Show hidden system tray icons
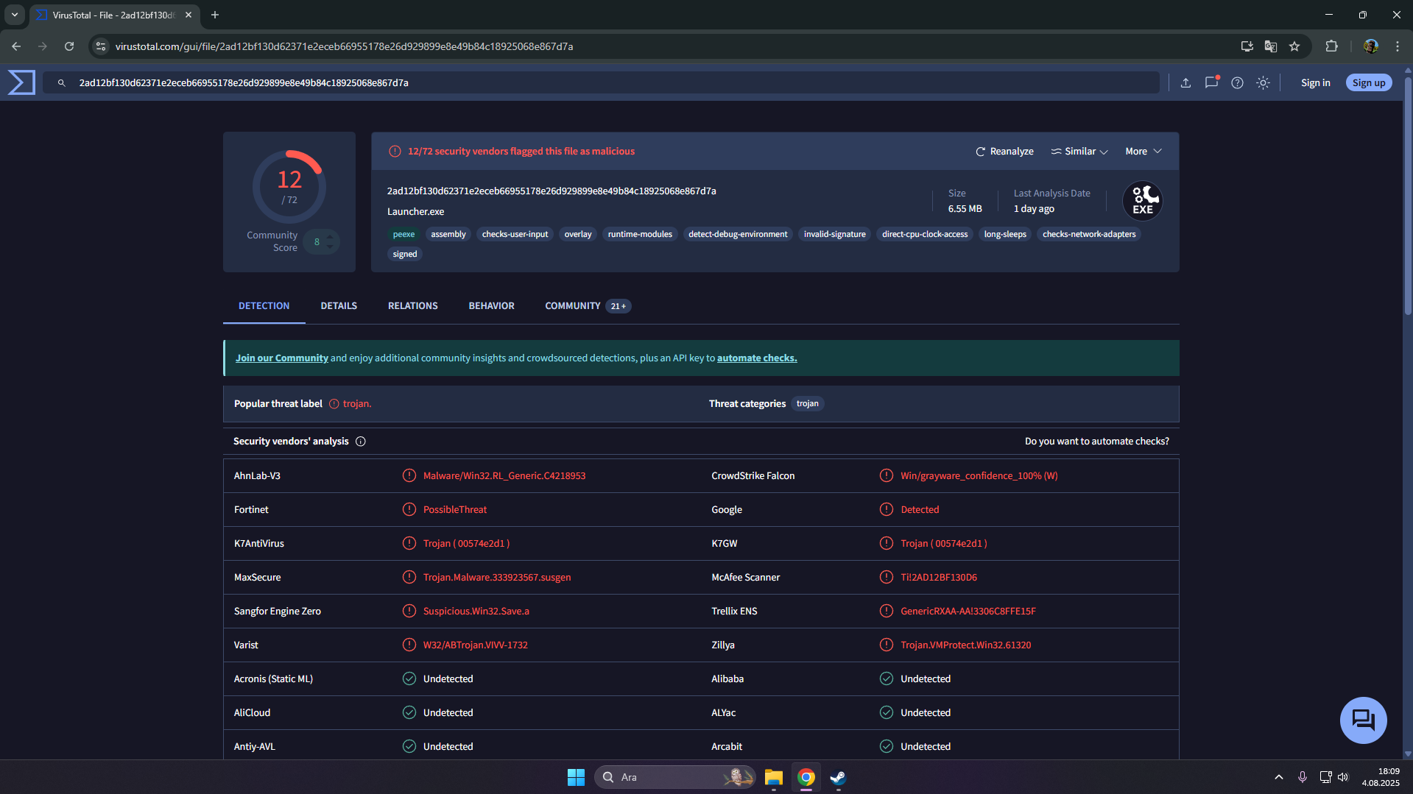 1279,777
